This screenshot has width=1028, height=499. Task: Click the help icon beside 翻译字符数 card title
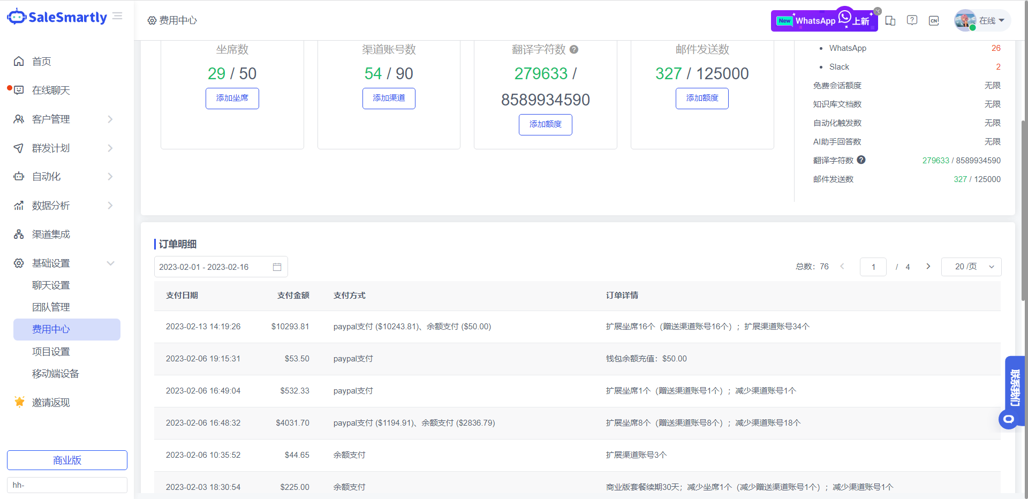click(574, 50)
